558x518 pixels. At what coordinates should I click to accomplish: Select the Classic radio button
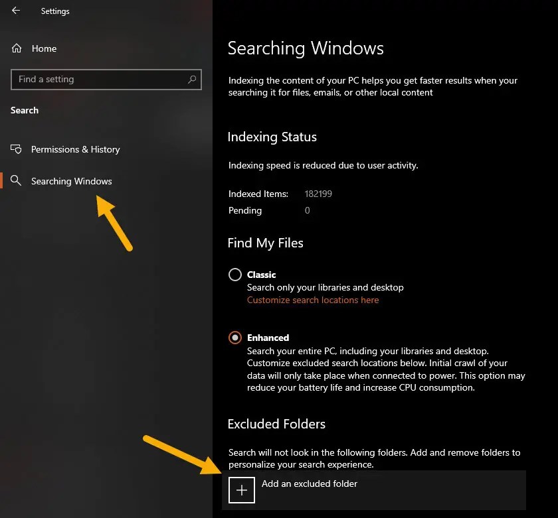(x=234, y=275)
